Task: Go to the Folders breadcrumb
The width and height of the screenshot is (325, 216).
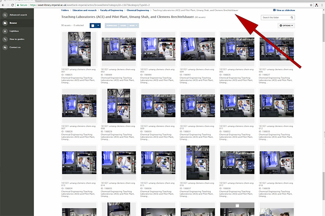Action: tap(65, 10)
